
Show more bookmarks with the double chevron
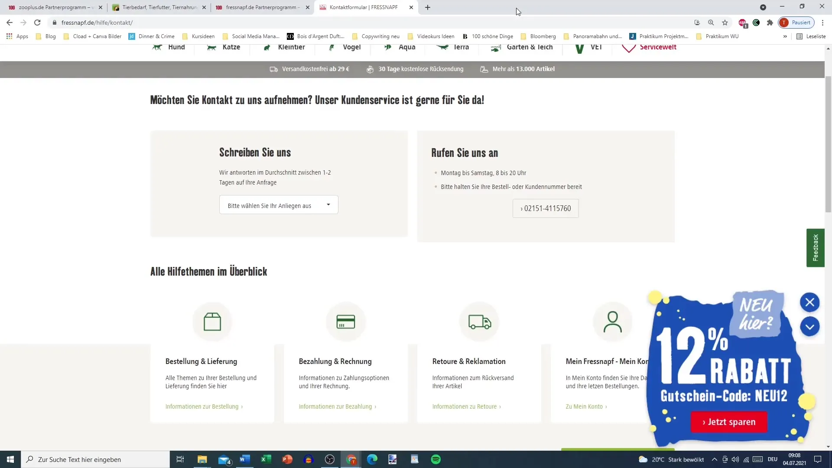[x=785, y=36]
